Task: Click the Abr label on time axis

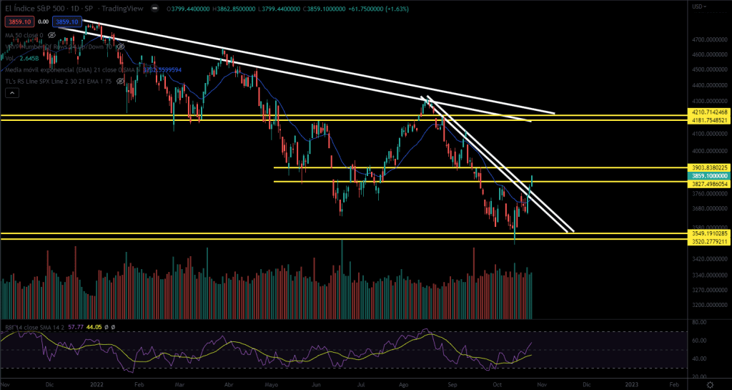Action: [x=228, y=384]
